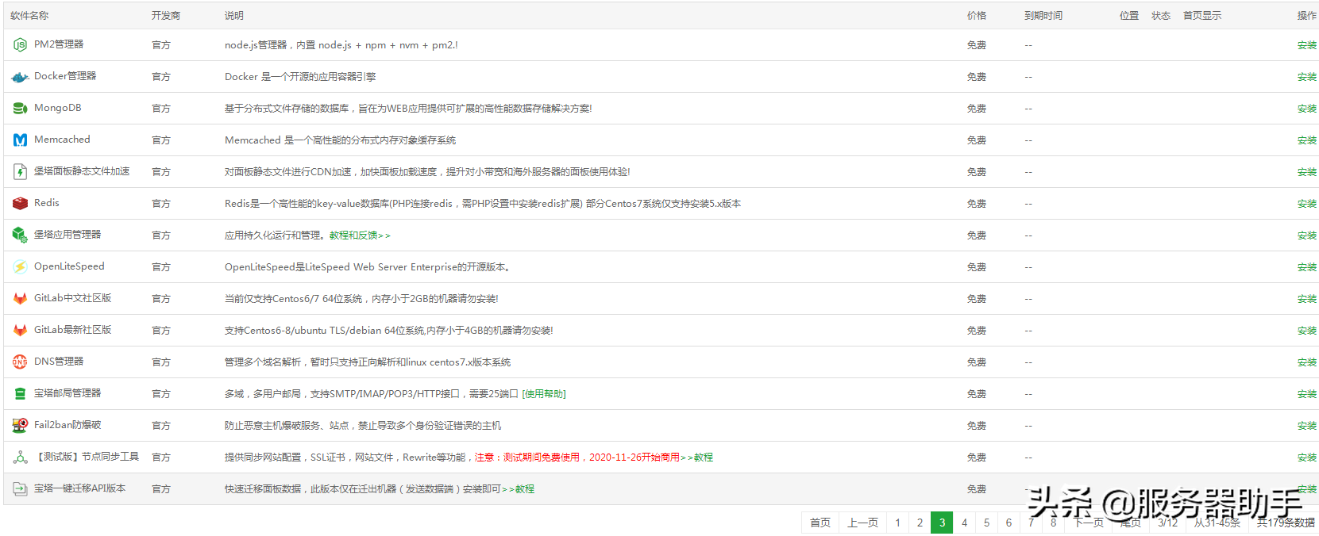Install Redis via 安装 link
Viewport: 1319px width, 536px height.
[x=1306, y=204]
